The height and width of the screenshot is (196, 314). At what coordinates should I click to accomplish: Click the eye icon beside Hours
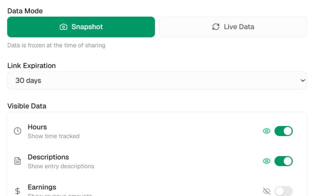tap(267, 131)
